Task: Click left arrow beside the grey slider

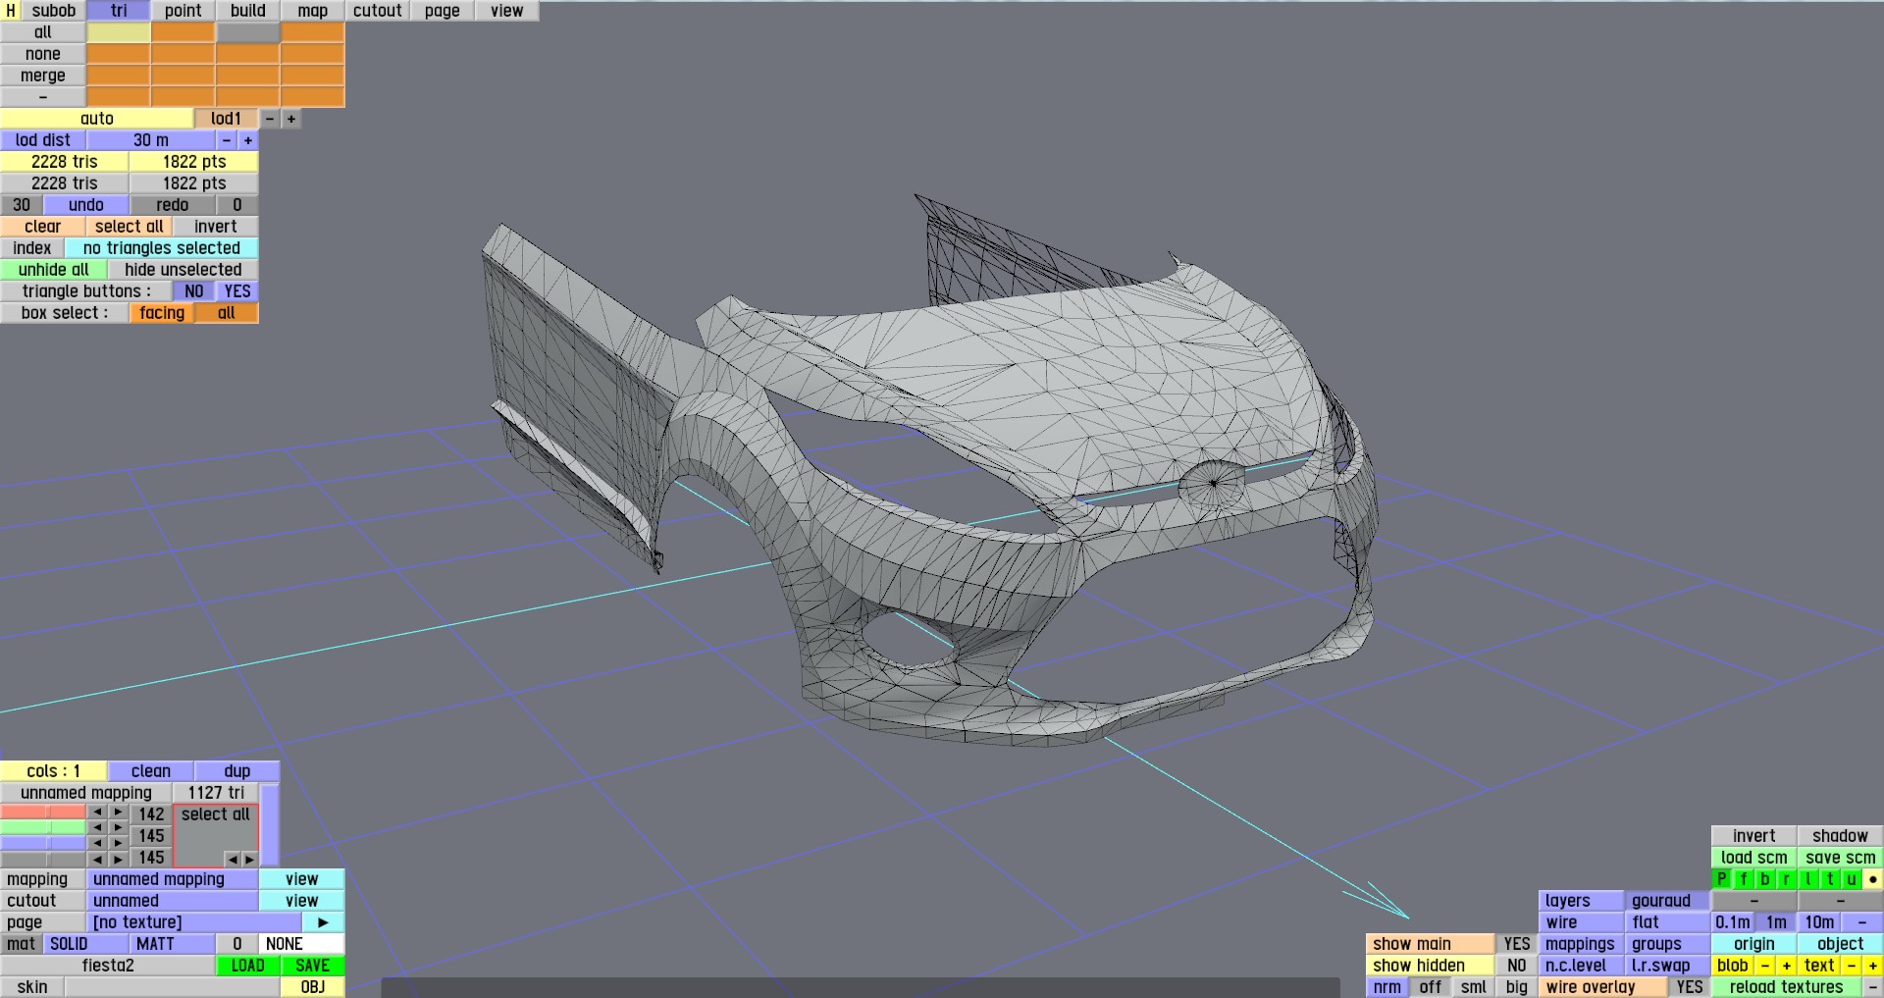Action: (97, 860)
